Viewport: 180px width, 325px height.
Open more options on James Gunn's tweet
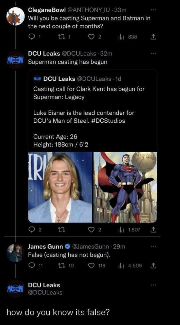click(x=154, y=247)
